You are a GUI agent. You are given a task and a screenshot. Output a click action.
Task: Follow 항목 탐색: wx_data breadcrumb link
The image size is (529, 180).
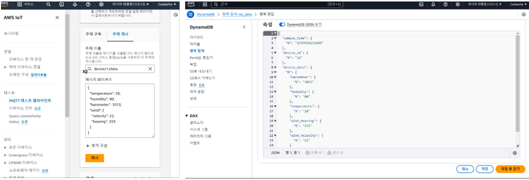[237, 14]
